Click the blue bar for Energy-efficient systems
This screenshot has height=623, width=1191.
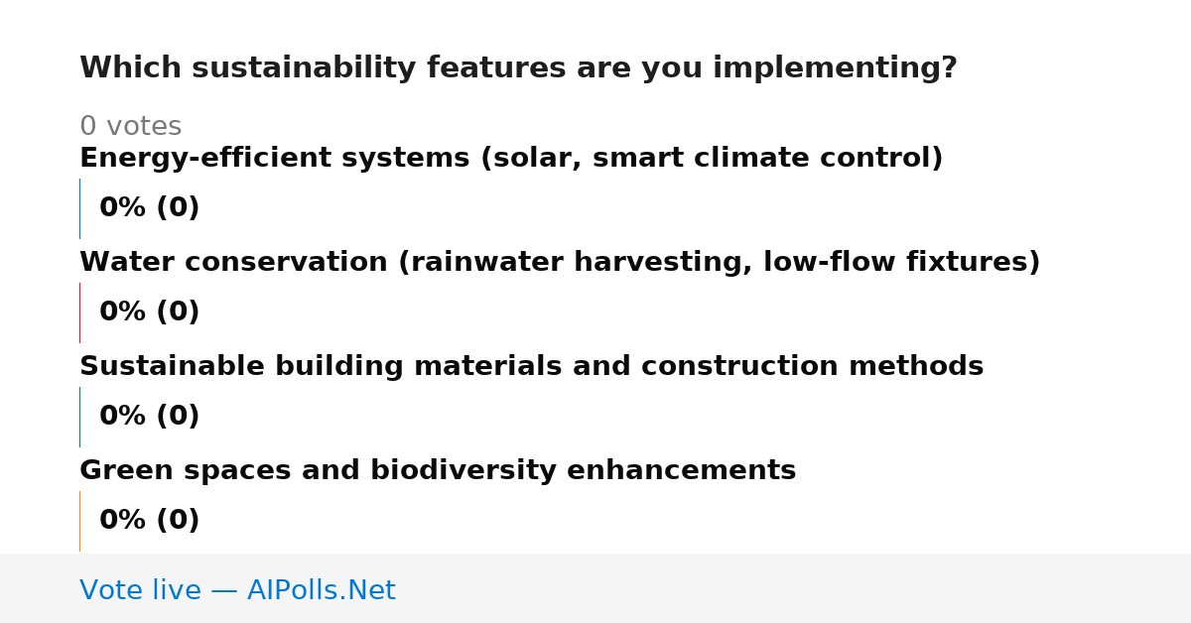pos(79,208)
